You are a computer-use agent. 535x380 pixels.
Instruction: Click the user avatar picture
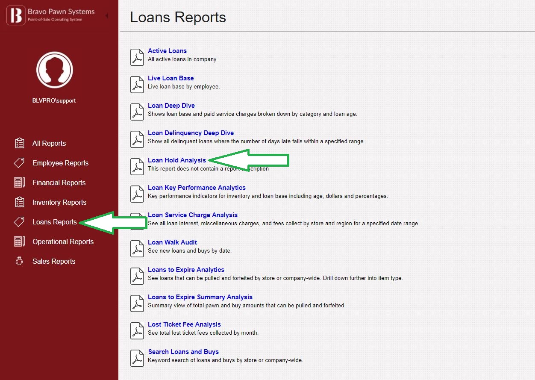click(x=55, y=70)
